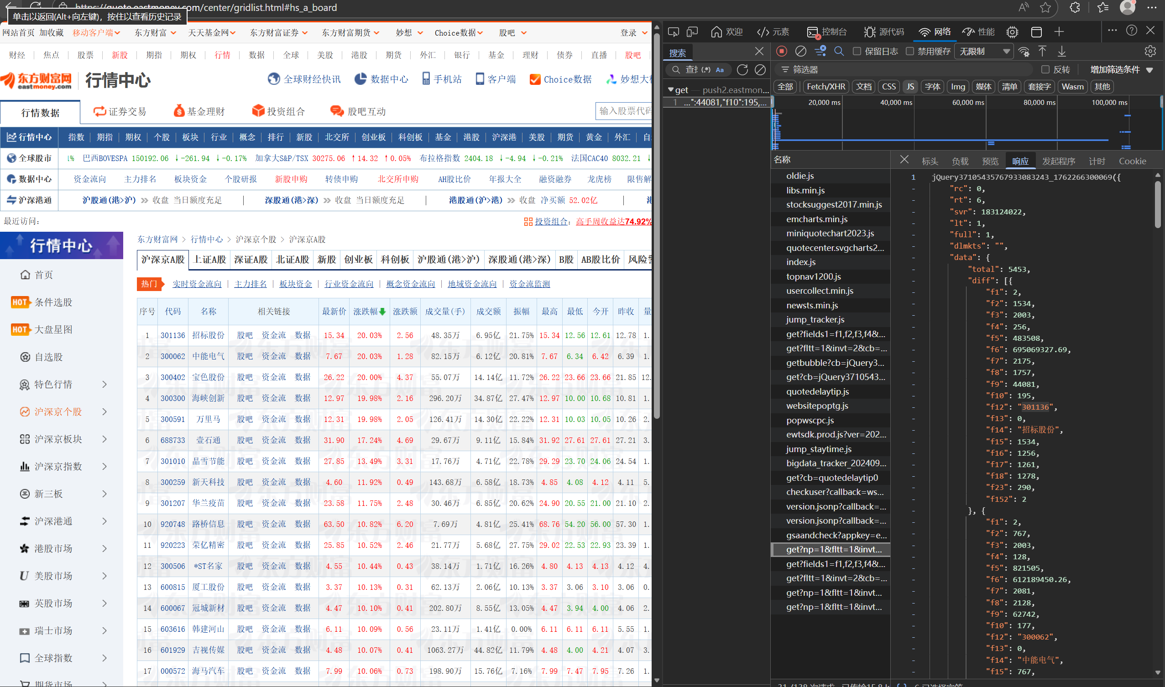1165x687 pixels.
Task: Expand the 增加筛选条件 dropdown
Action: click(x=1121, y=69)
